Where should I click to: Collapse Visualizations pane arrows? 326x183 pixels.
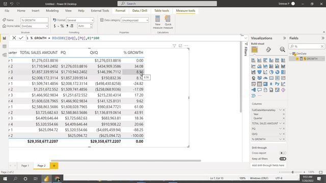click(284, 38)
